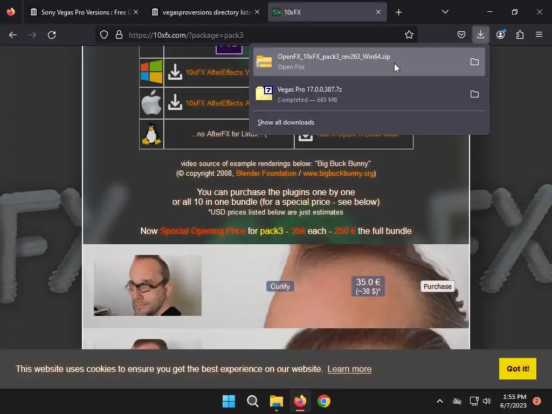Click the Windows AfterEffects download arrow icon

175,72
